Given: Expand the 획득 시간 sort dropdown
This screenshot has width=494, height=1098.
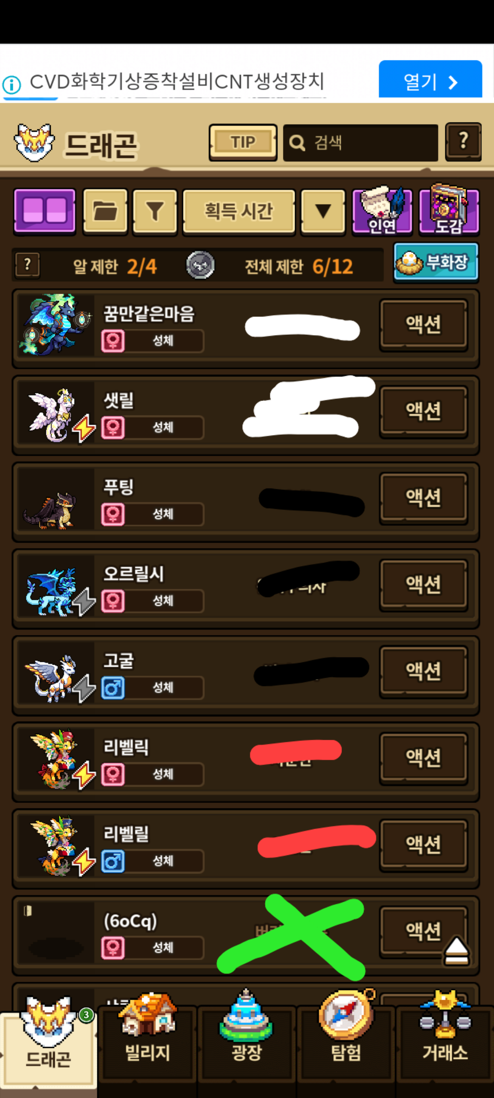Looking at the screenshot, I should [x=239, y=211].
